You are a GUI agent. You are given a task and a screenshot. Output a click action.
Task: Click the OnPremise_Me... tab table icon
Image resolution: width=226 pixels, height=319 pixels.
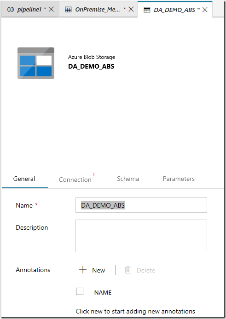point(68,9)
